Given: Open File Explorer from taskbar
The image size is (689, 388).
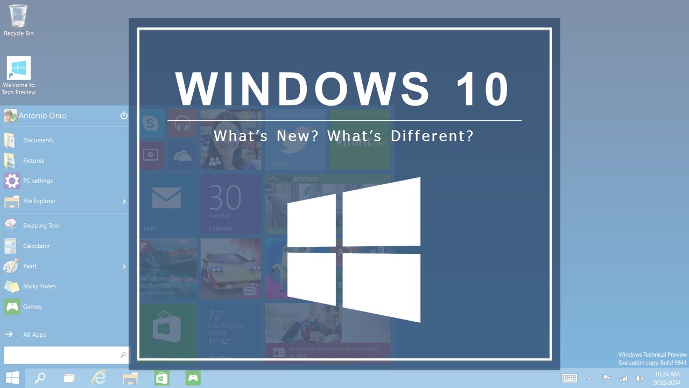Looking at the screenshot, I should [130, 378].
